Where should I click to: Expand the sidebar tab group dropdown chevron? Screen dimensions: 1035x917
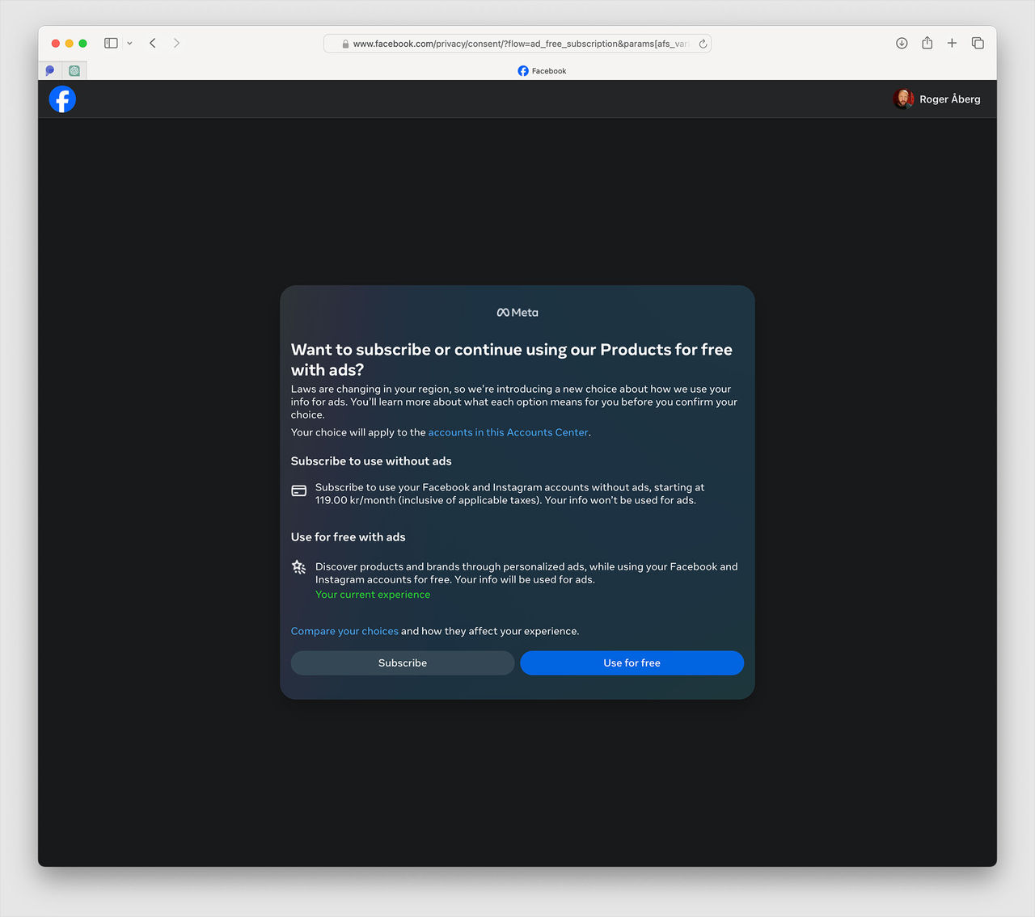[129, 44]
